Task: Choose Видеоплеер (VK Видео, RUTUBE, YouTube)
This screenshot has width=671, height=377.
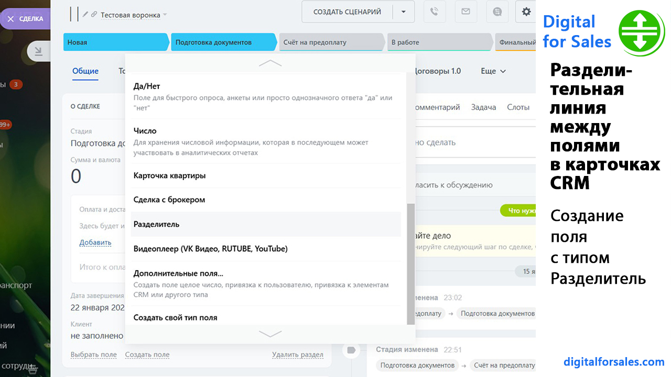Action: click(x=266, y=249)
